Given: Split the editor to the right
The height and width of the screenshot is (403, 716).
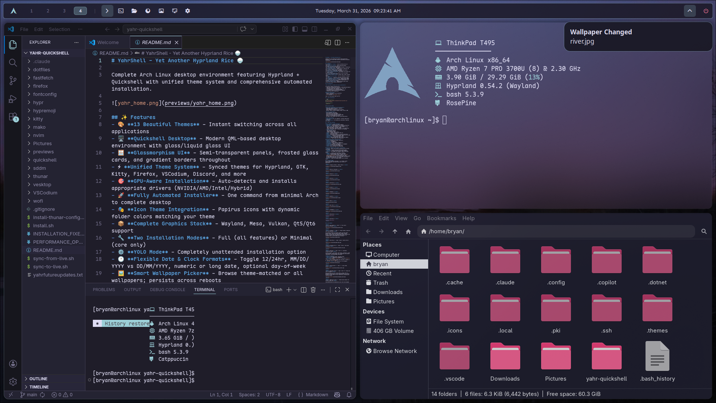Looking at the screenshot, I should click(337, 43).
